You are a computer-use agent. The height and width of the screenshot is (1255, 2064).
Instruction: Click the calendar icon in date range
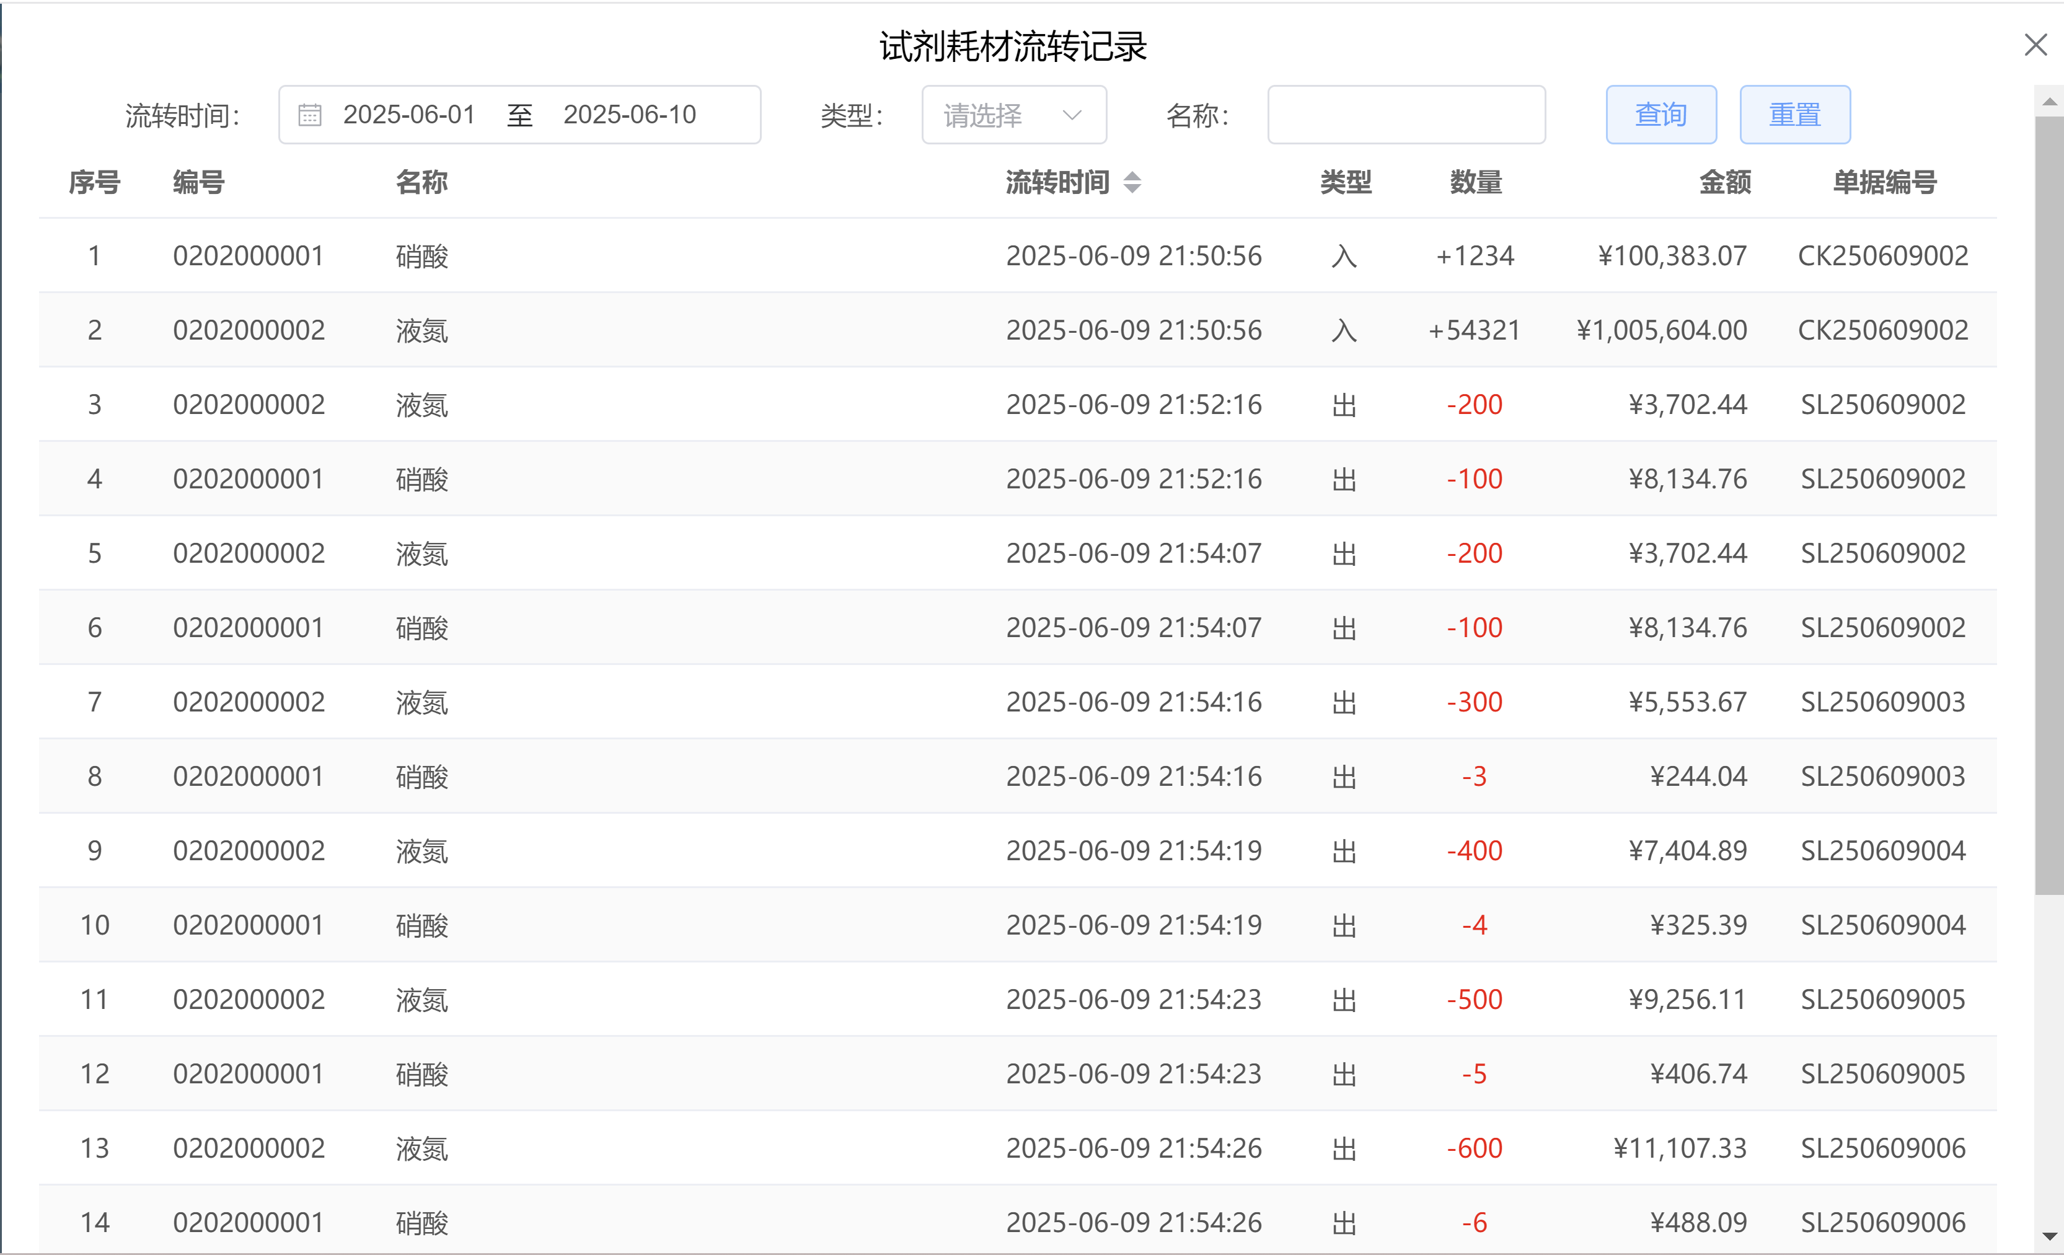click(310, 115)
